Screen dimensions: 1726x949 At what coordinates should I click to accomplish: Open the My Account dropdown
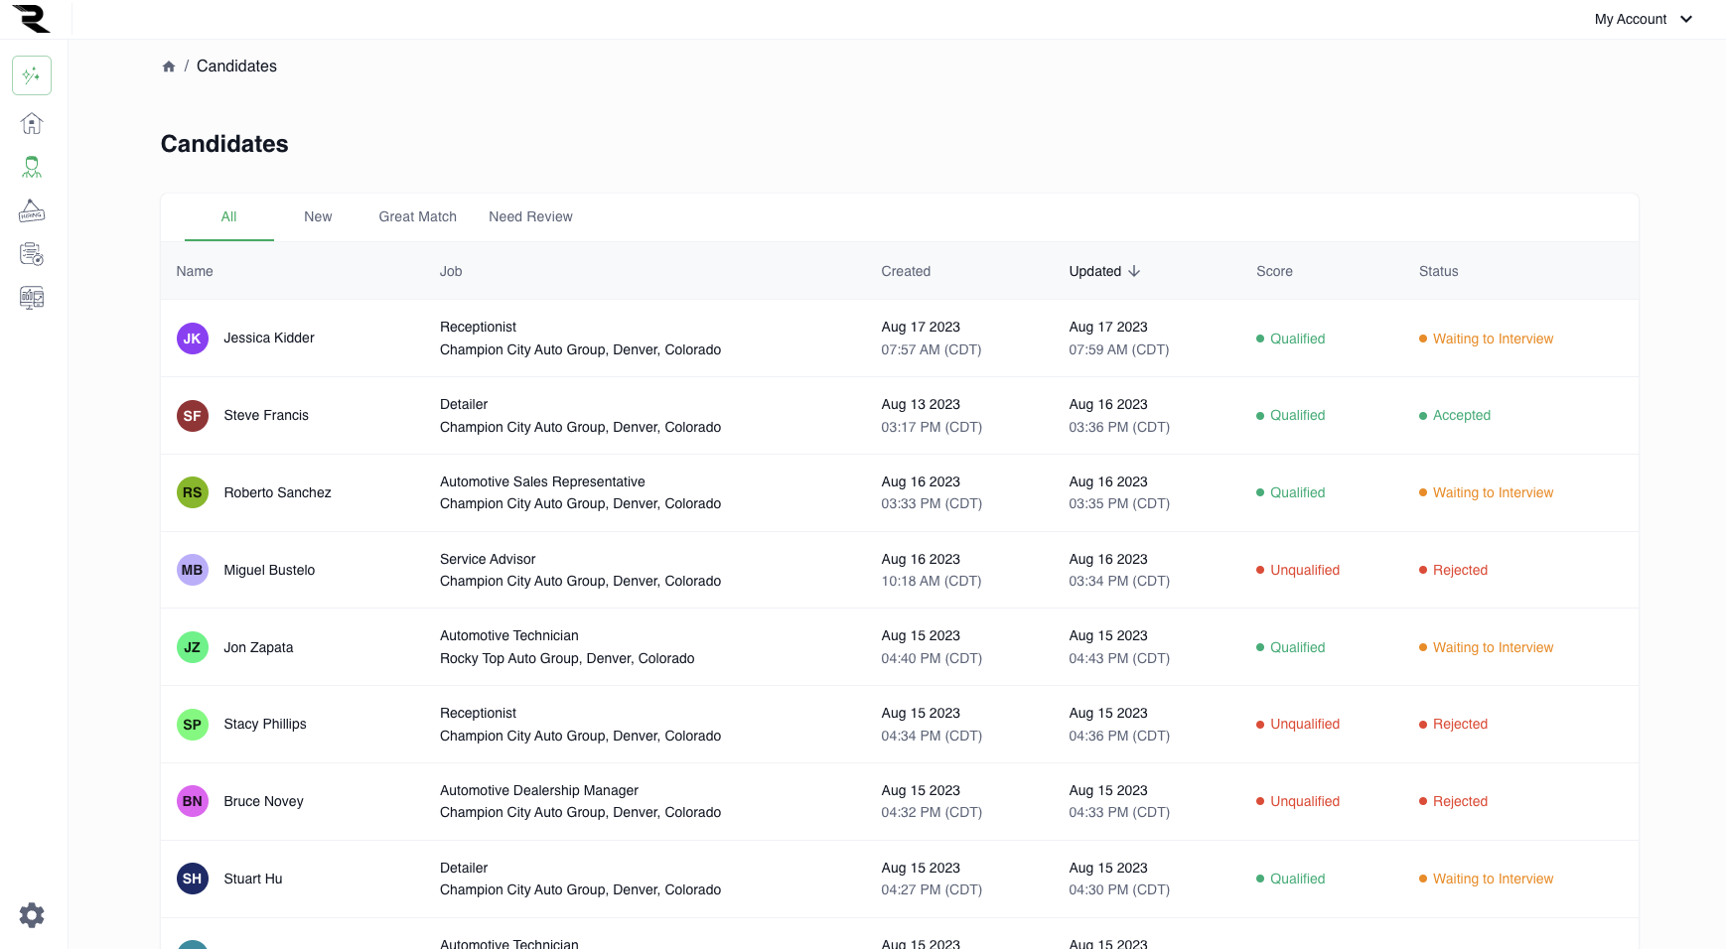1642,19
